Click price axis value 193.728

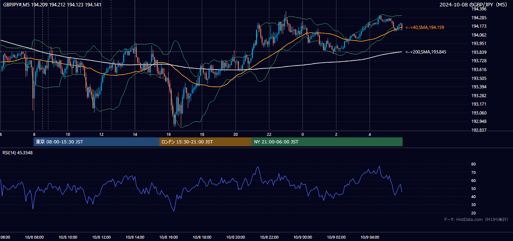[x=478, y=61]
